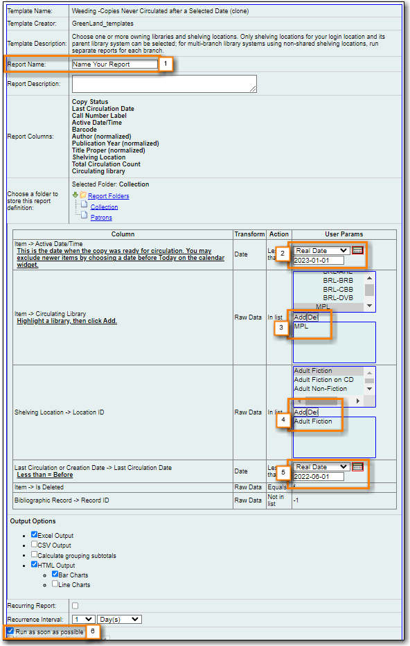Click Del button for Circulating Library
The width and height of the screenshot is (410, 646).
[313, 317]
